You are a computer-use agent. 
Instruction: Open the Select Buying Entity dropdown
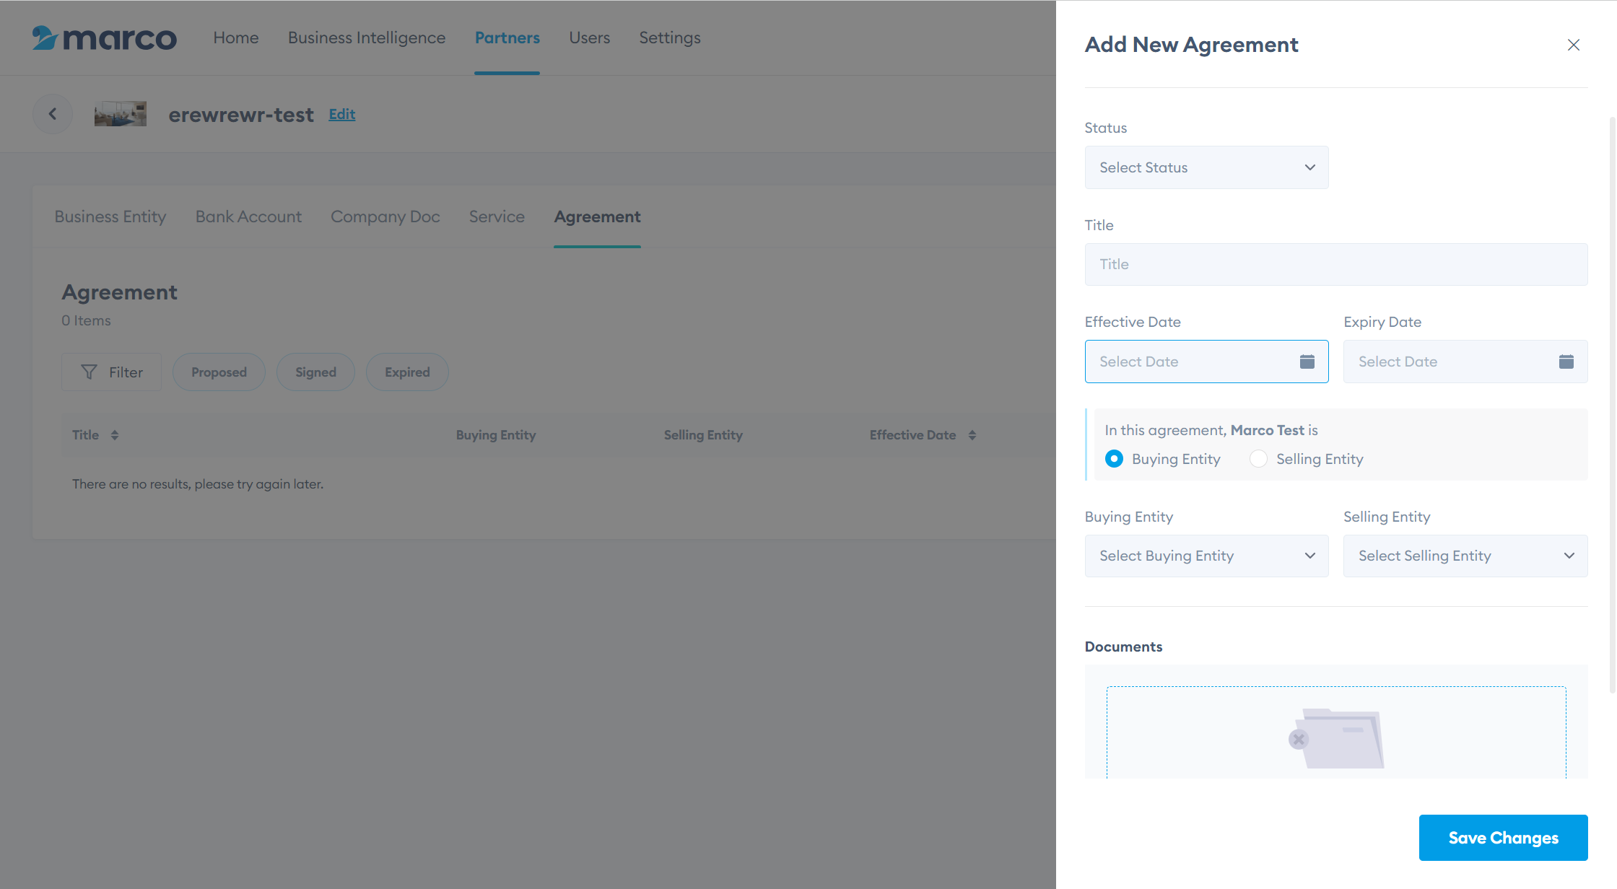pos(1206,556)
